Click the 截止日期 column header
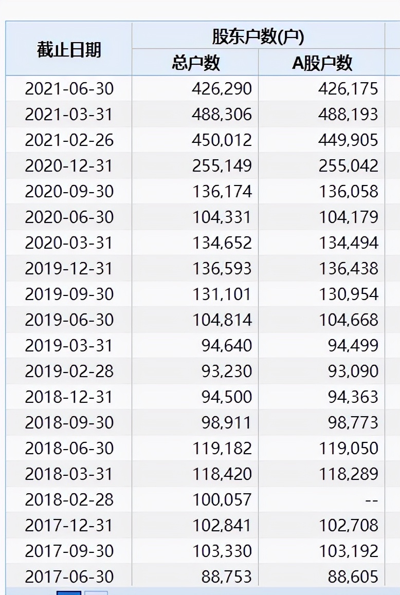 pos(69,50)
